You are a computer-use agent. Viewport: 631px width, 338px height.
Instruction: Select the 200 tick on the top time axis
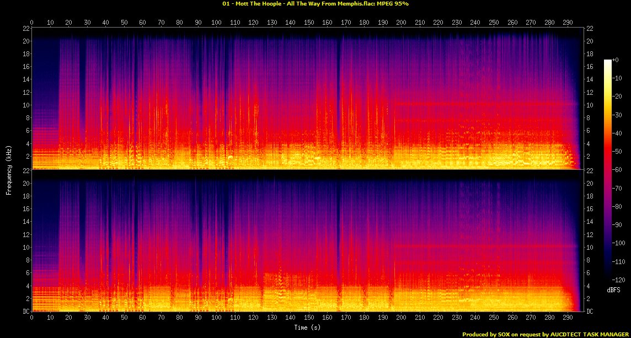pyautogui.click(x=401, y=23)
